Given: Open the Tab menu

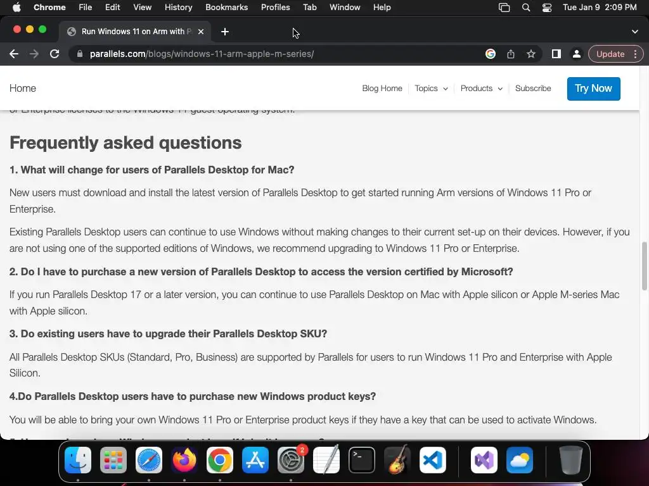Looking at the screenshot, I should coord(309,8).
